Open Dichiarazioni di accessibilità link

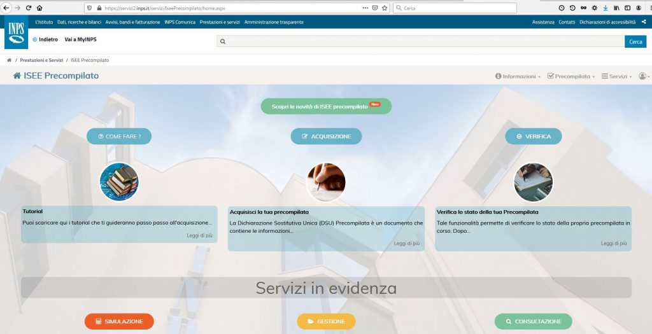pyautogui.click(x=607, y=22)
